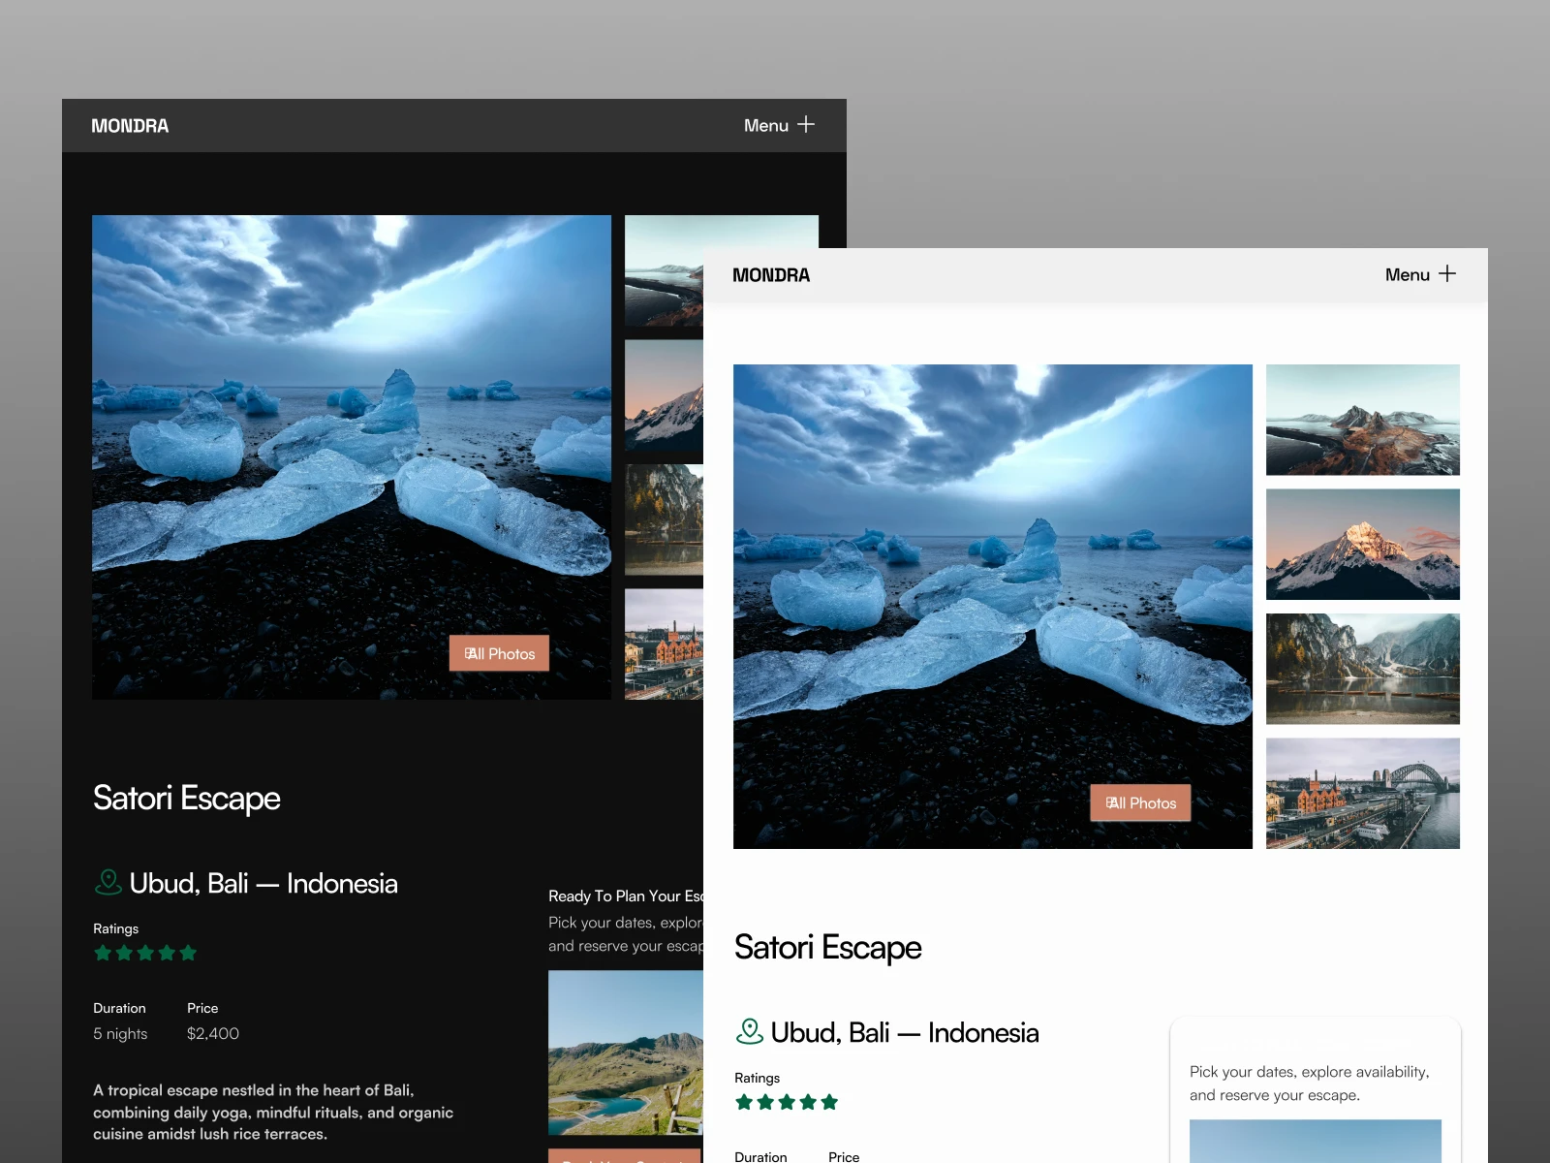Screen dimensions: 1550x1163
Task: Click the MONDRA logo in the dark window
Action: pos(130,126)
